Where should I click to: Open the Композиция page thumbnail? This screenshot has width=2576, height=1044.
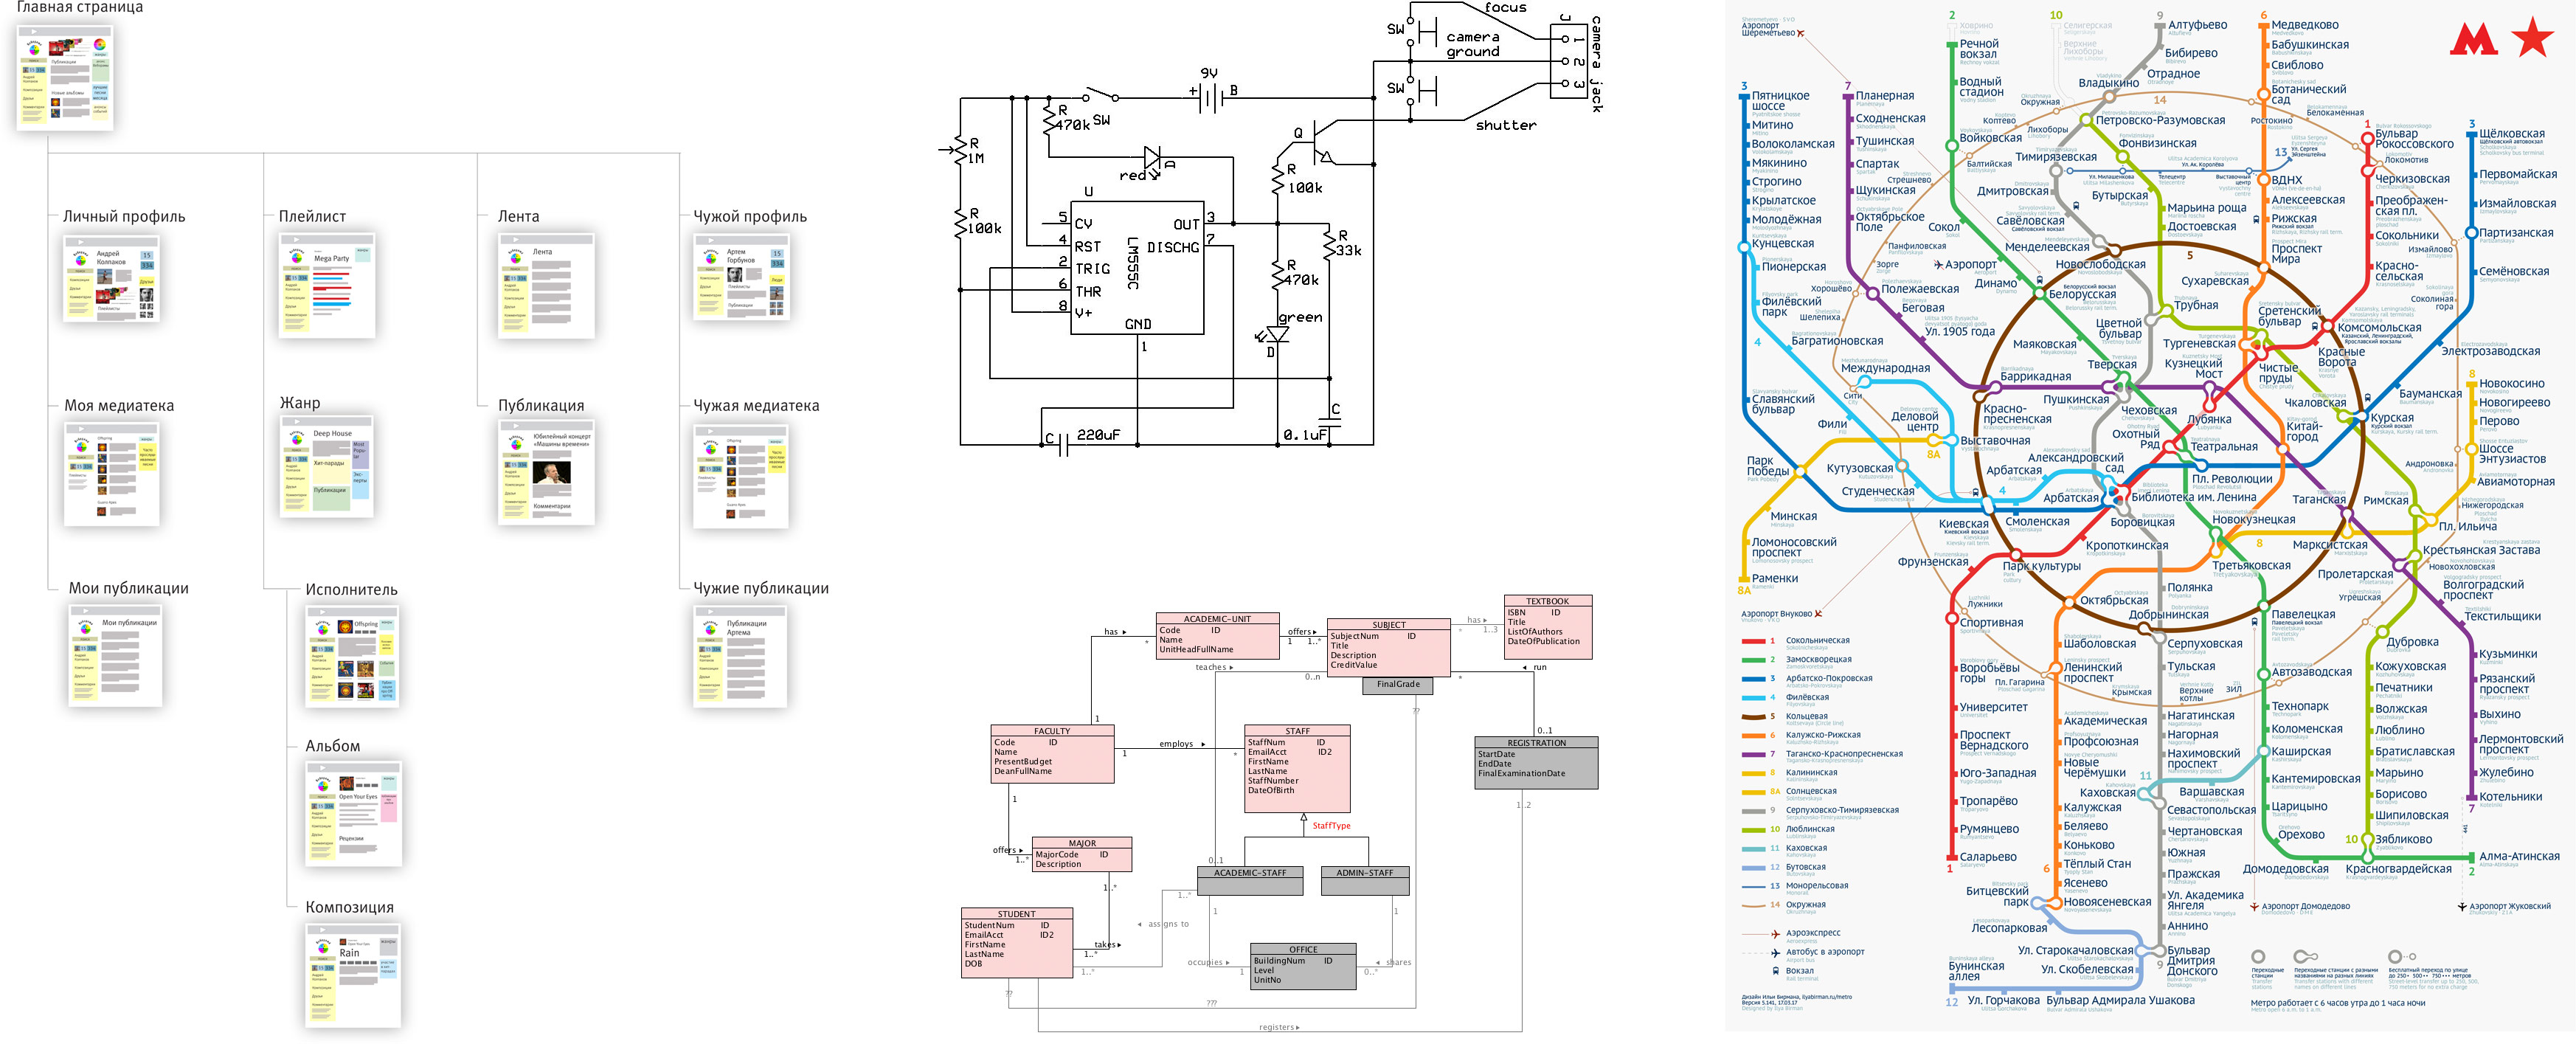(x=353, y=976)
